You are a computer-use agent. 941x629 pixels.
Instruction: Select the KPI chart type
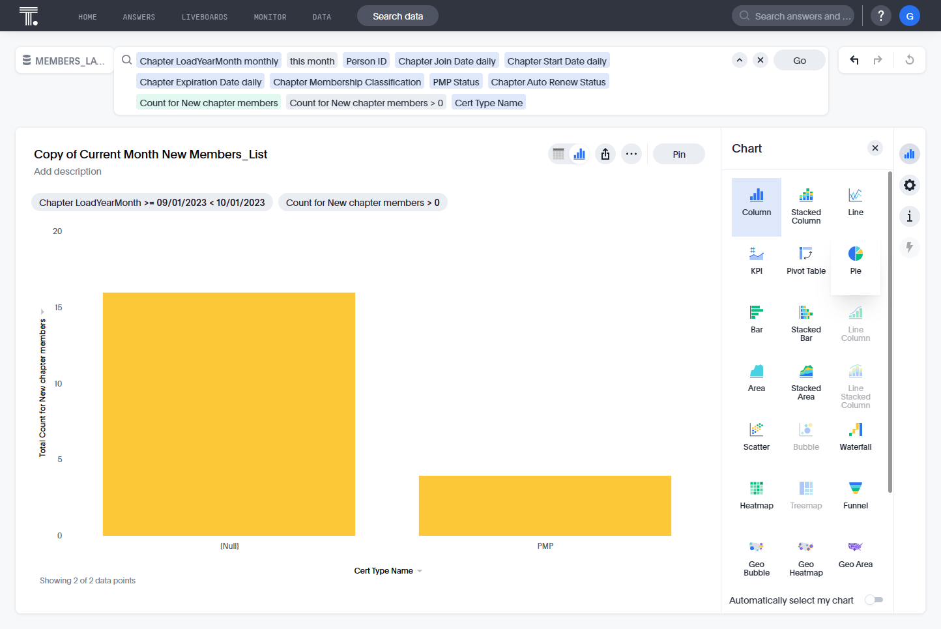point(756,265)
